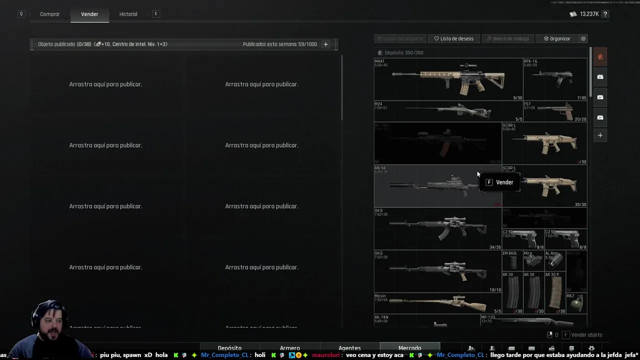Select the RPK-16 item
This screenshot has height=360, width=640.
click(x=555, y=79)
